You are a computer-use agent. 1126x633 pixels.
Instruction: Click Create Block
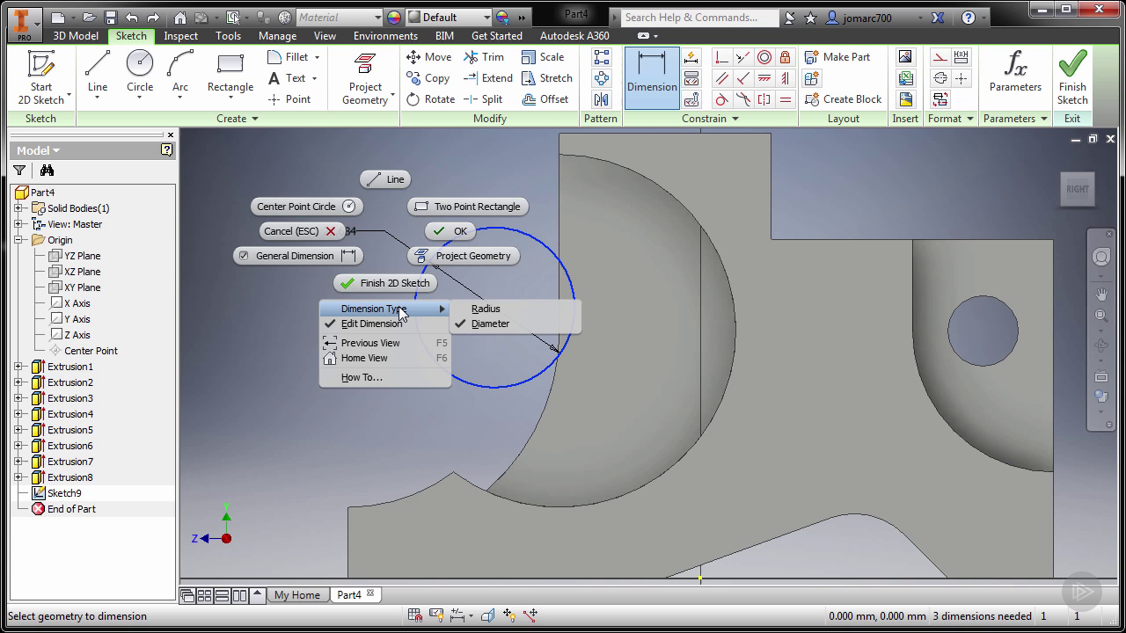pos(842,99)
